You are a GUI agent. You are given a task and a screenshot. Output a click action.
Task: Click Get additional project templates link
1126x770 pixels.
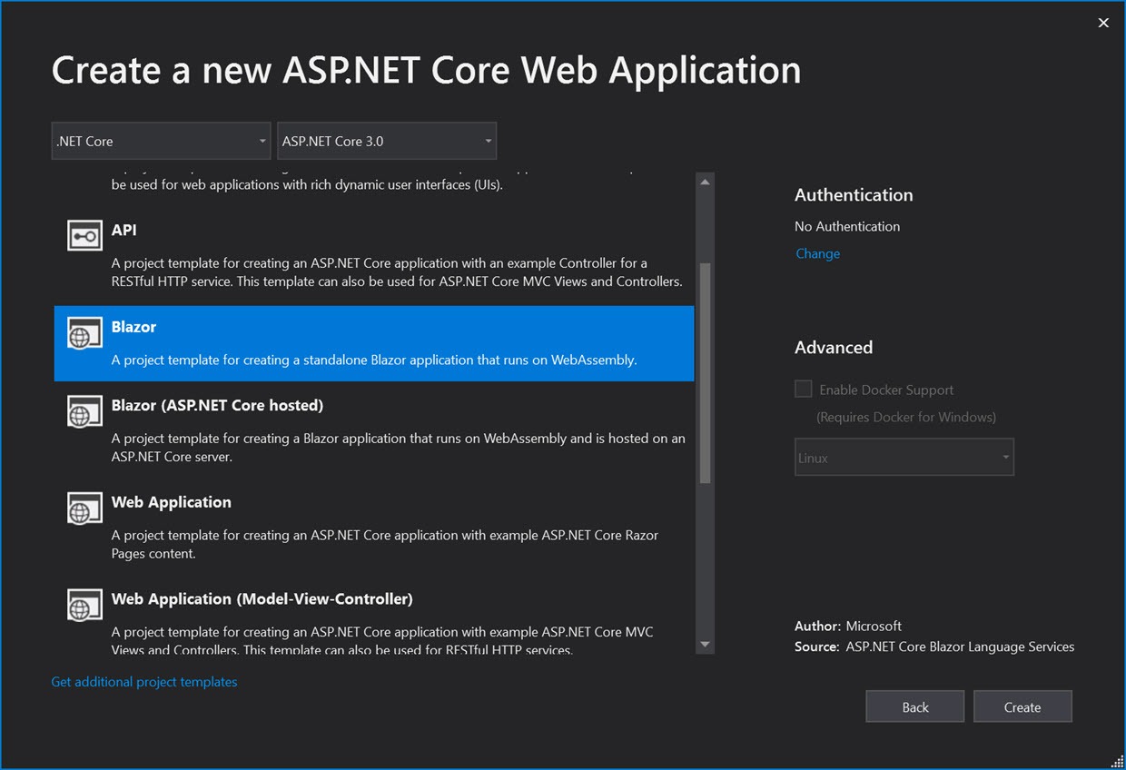point(144,682)
